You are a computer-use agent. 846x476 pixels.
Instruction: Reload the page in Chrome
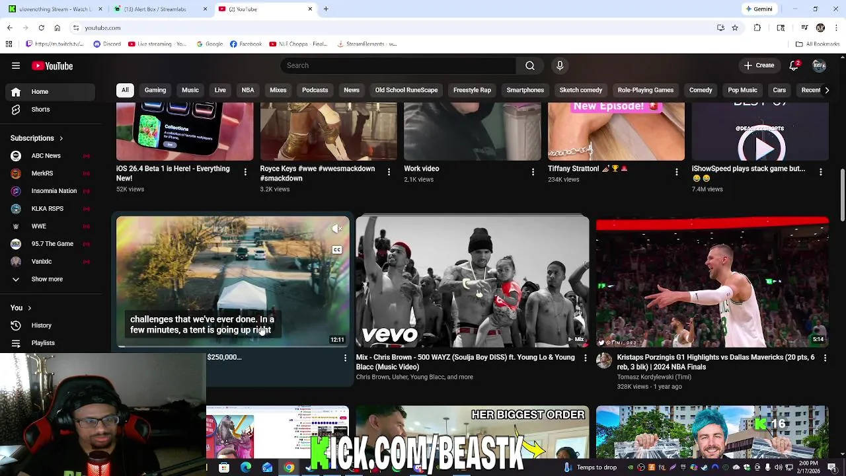click(x=41, y=28)
